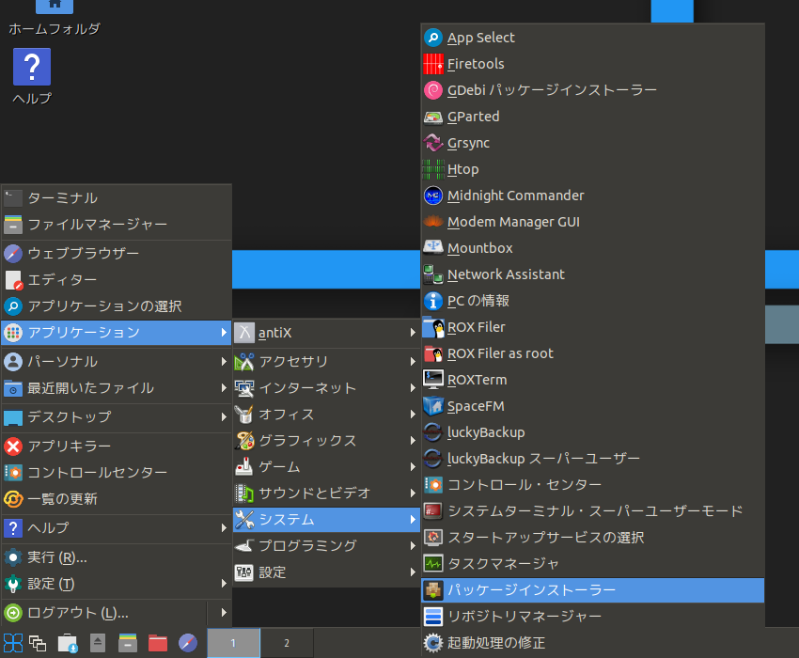Click the red folder taskbar icon

(158, 643)
